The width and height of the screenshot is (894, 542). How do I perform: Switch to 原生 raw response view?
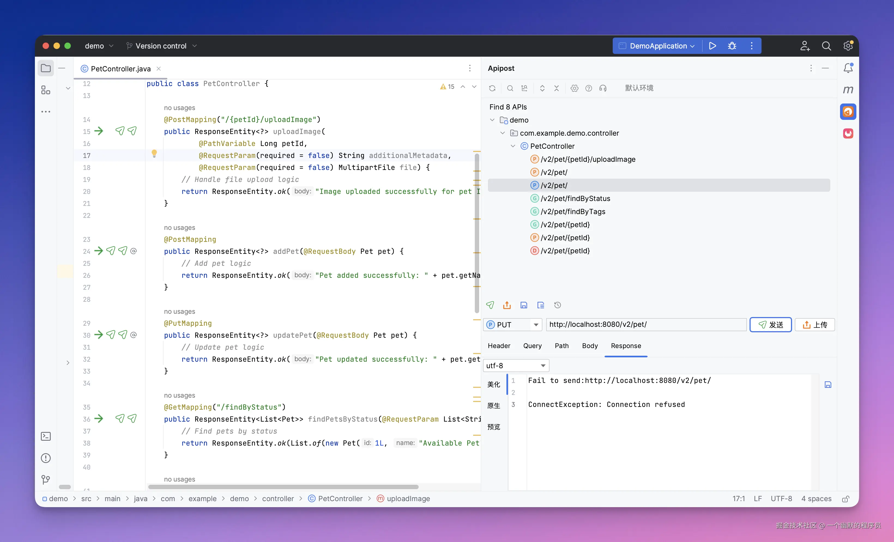coord(493,405)
